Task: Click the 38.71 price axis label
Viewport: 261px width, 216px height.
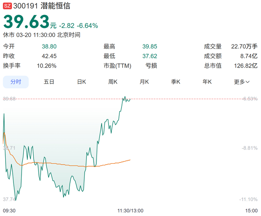Action: [9, 148]
